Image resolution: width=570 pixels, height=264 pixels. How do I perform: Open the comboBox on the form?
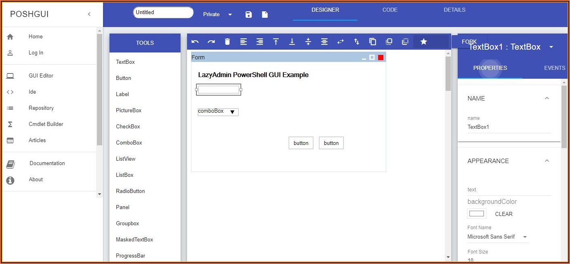point(218,112)
